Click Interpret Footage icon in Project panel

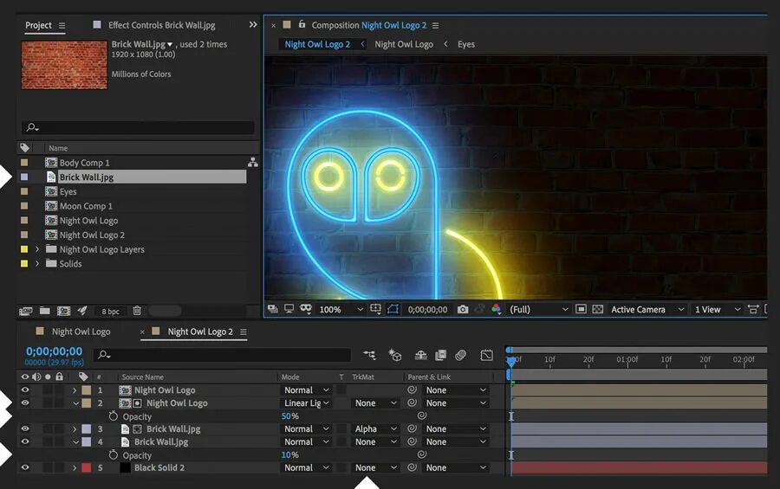(25, 311)
